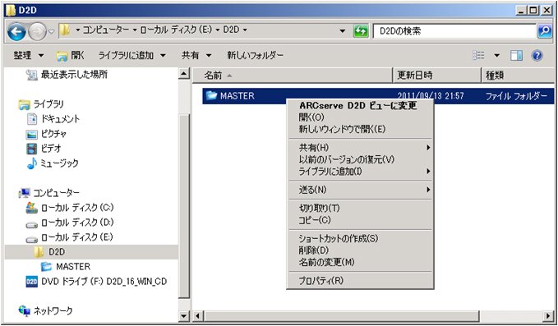Open the 共有 toolbar dropdown
This screenshot has height=326, width=558.
pyautogui.click(x=196, y=56)
